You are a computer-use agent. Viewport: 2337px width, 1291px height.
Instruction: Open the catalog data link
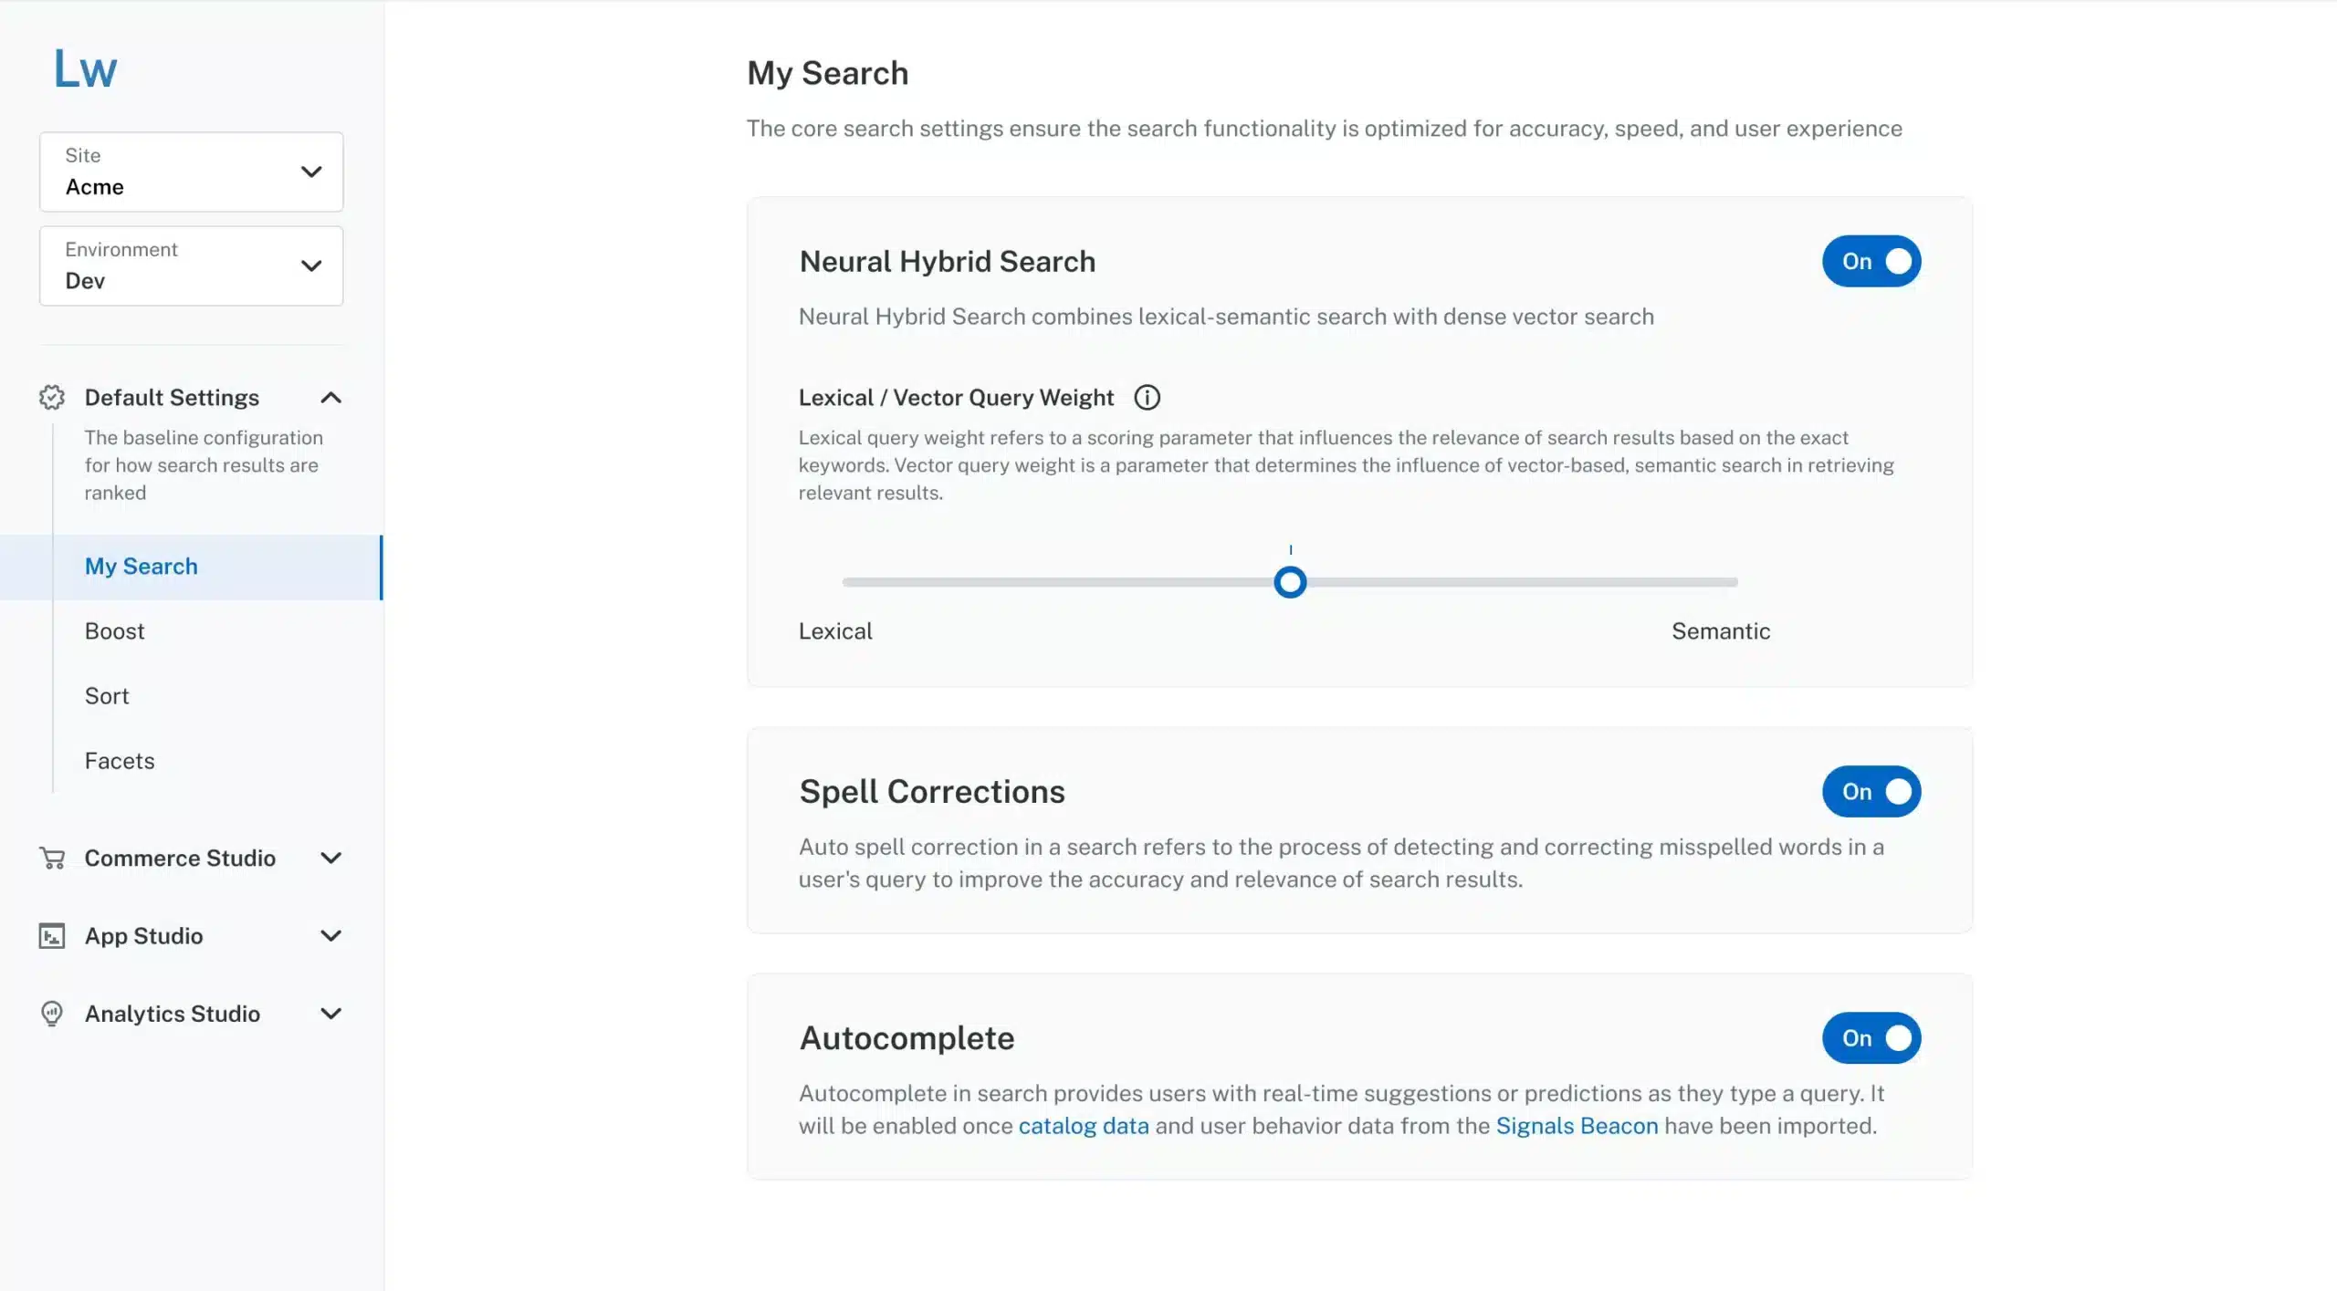pyautogui.click(x=1084, y=1124)
